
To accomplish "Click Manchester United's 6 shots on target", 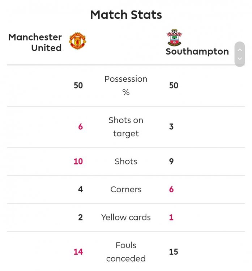I will click(x=80, y=127).
